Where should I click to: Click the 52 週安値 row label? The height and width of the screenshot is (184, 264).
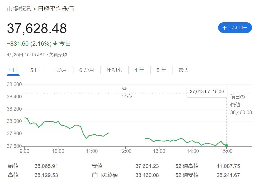187,175
